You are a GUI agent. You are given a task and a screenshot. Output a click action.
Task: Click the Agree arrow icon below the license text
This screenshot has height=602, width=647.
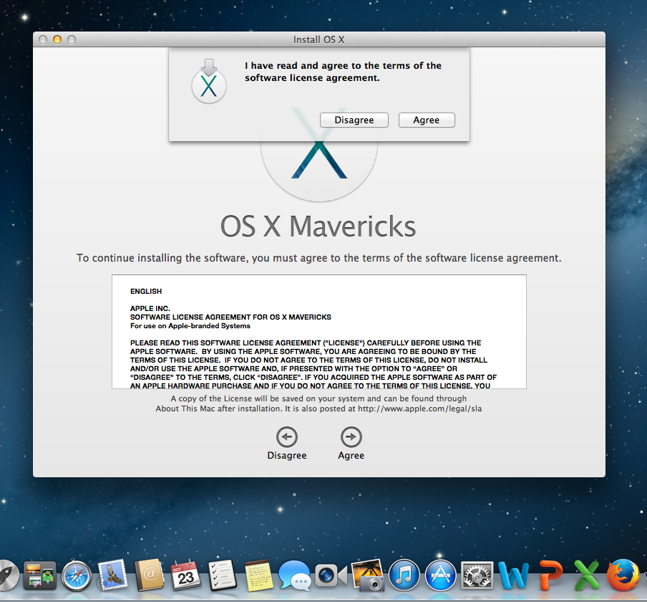tap(351, 436)
